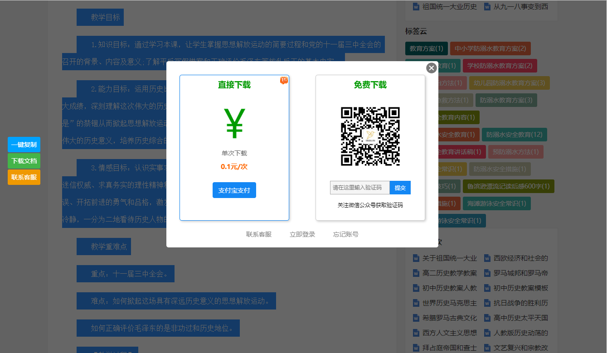Click Word icon beside 西欧经济和社会的
The image size is (607, 353).
pos(487,258)
